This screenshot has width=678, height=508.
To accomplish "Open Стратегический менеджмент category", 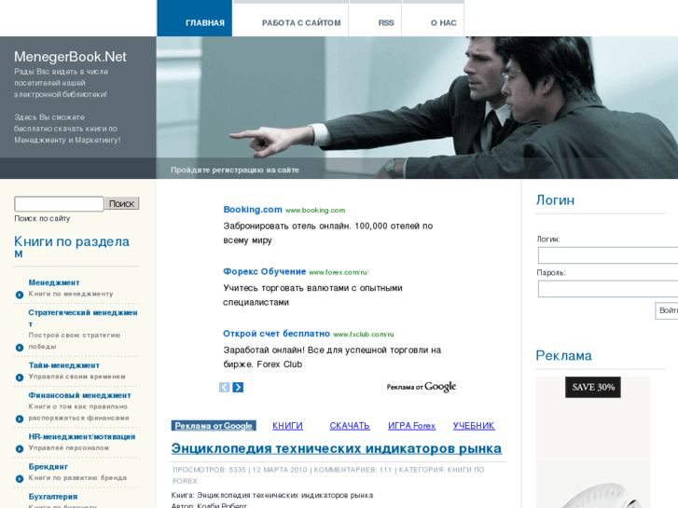I will 83,318.
